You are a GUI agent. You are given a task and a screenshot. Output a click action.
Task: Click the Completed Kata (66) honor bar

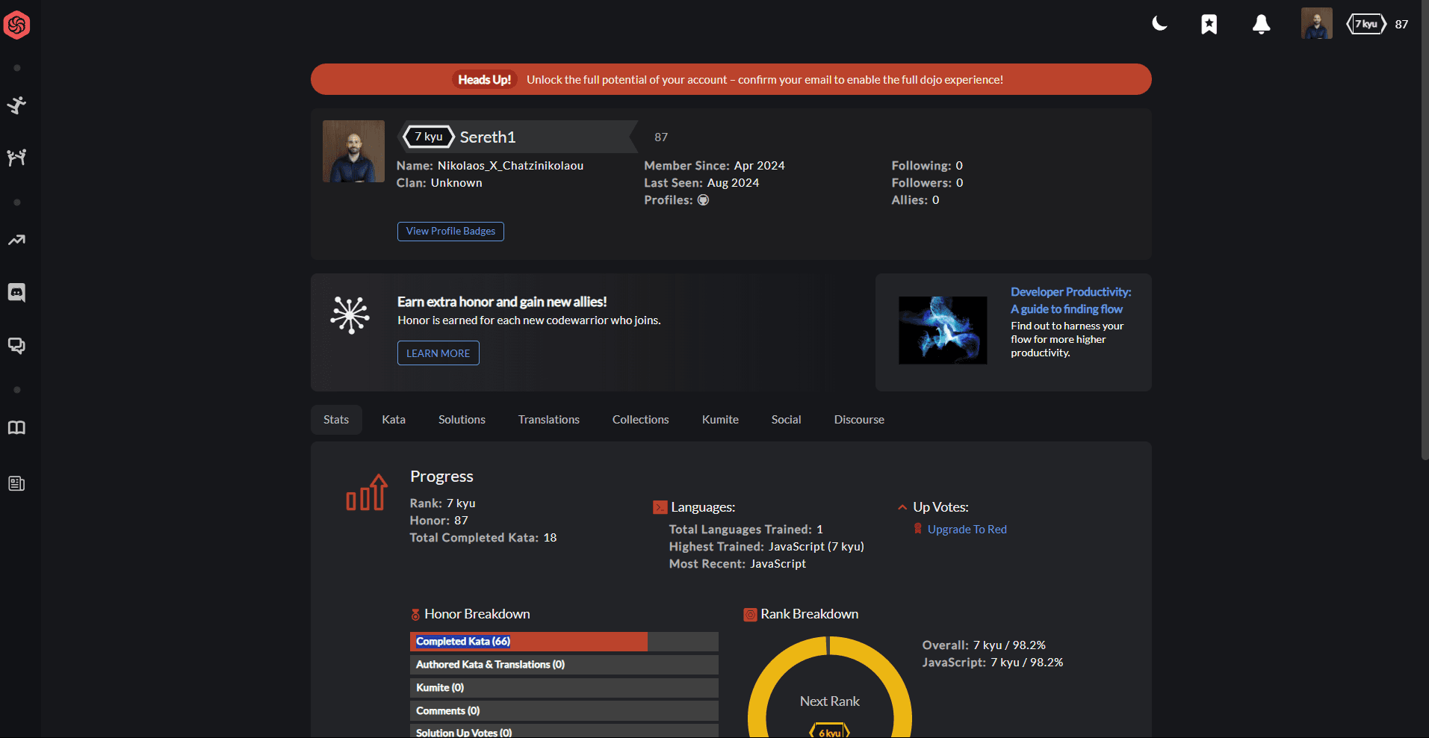(x=564, y=642)
